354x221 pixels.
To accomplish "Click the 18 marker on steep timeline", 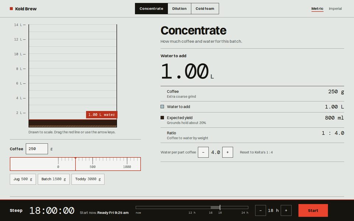I will click(220, 213).
